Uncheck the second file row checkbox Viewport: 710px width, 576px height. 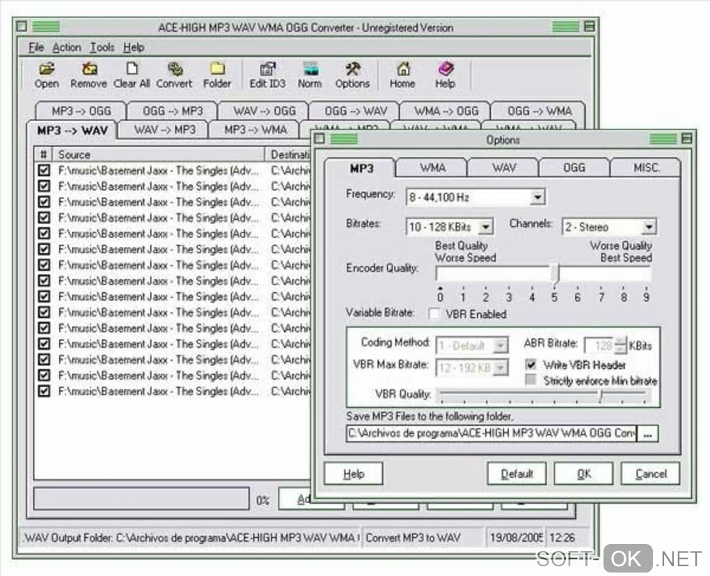coord(44,186)
